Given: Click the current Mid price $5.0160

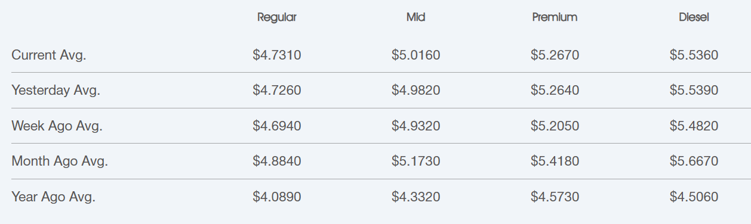Looking at the screenshot, I should point(415,55).
